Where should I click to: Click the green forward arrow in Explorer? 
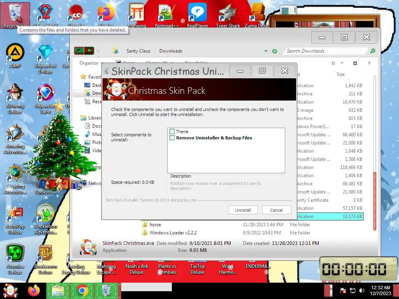coord(89,51)
